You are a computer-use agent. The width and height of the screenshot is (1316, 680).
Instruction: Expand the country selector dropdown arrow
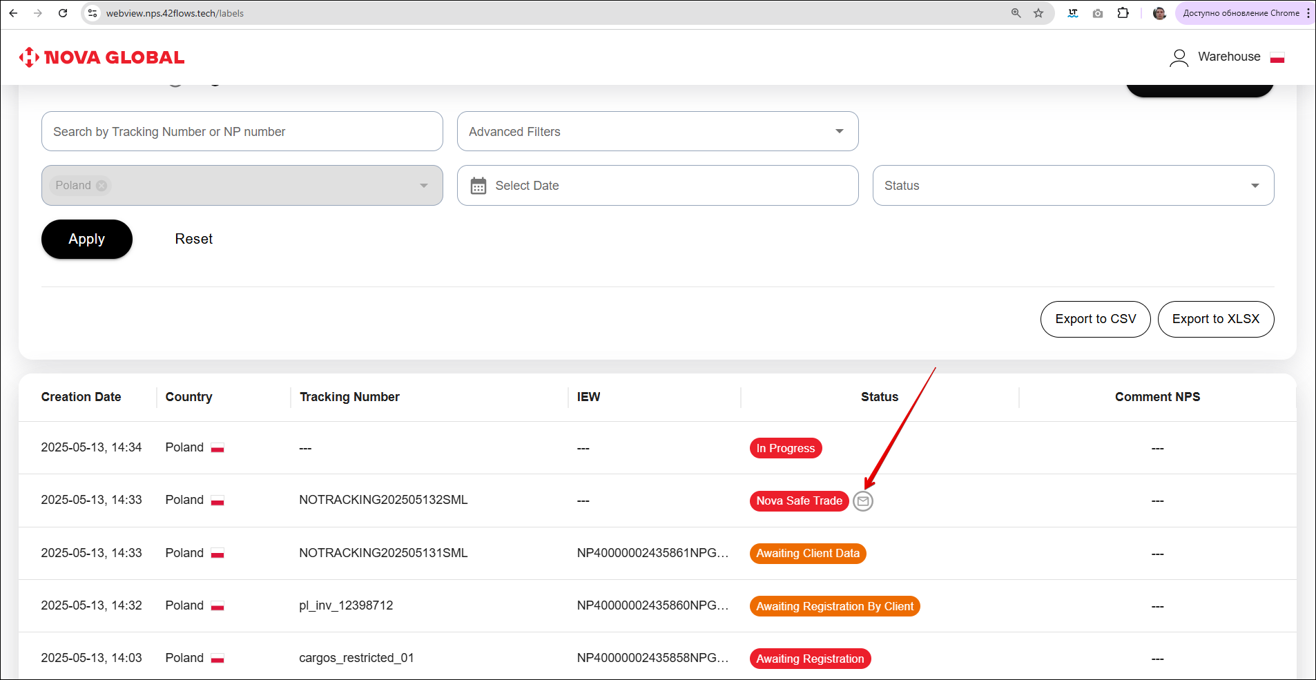tap(423, 186)
